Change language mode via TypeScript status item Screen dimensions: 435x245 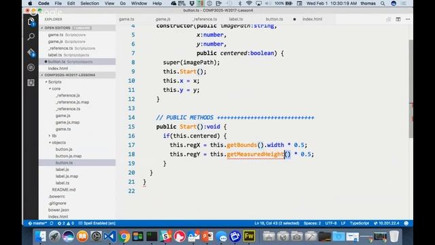[x=360, y=223]
